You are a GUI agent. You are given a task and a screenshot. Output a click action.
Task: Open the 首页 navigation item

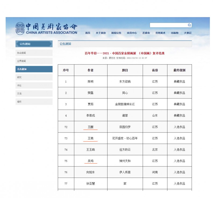click(x=88, y=33)
